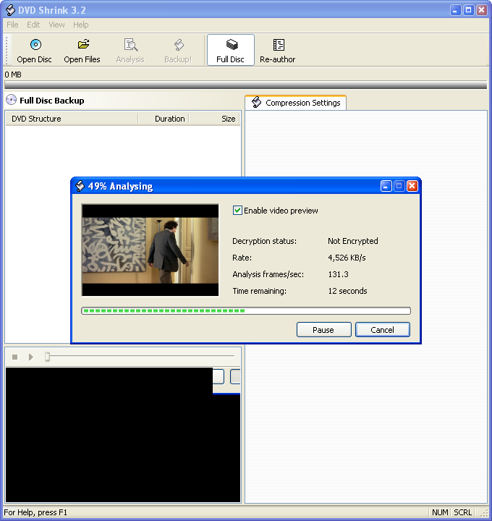The image size is (492, 521).
Task: Click the Analysis magnifier icon
Action: coord(130,45)
